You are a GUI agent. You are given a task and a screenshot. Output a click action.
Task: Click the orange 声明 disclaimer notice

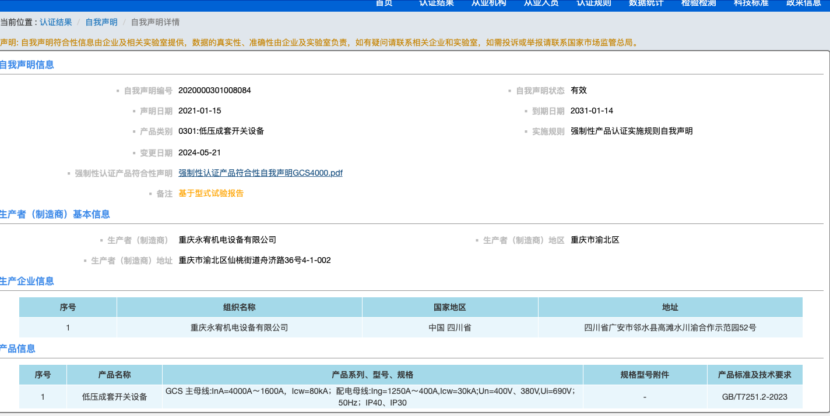319,42
